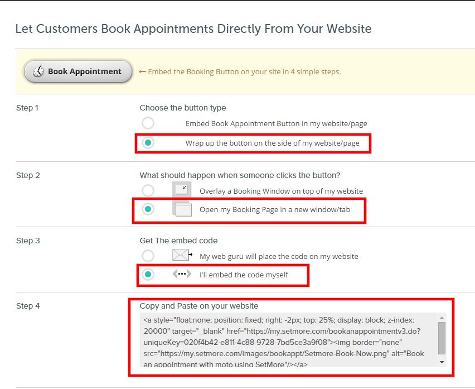The image size is (475, 389).
Task: Click the Book Appointment button
Action: tap(78, 71)
